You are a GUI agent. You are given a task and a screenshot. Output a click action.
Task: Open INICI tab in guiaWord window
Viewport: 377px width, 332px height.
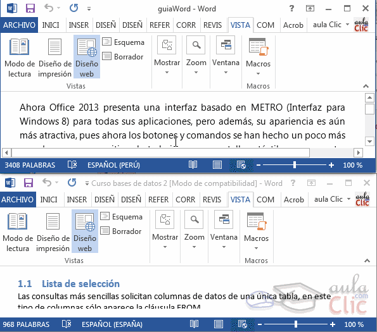[51, 25]
